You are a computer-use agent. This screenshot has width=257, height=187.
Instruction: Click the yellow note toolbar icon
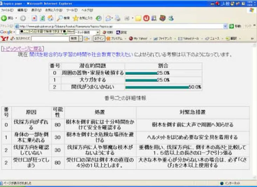click(138, 18)
